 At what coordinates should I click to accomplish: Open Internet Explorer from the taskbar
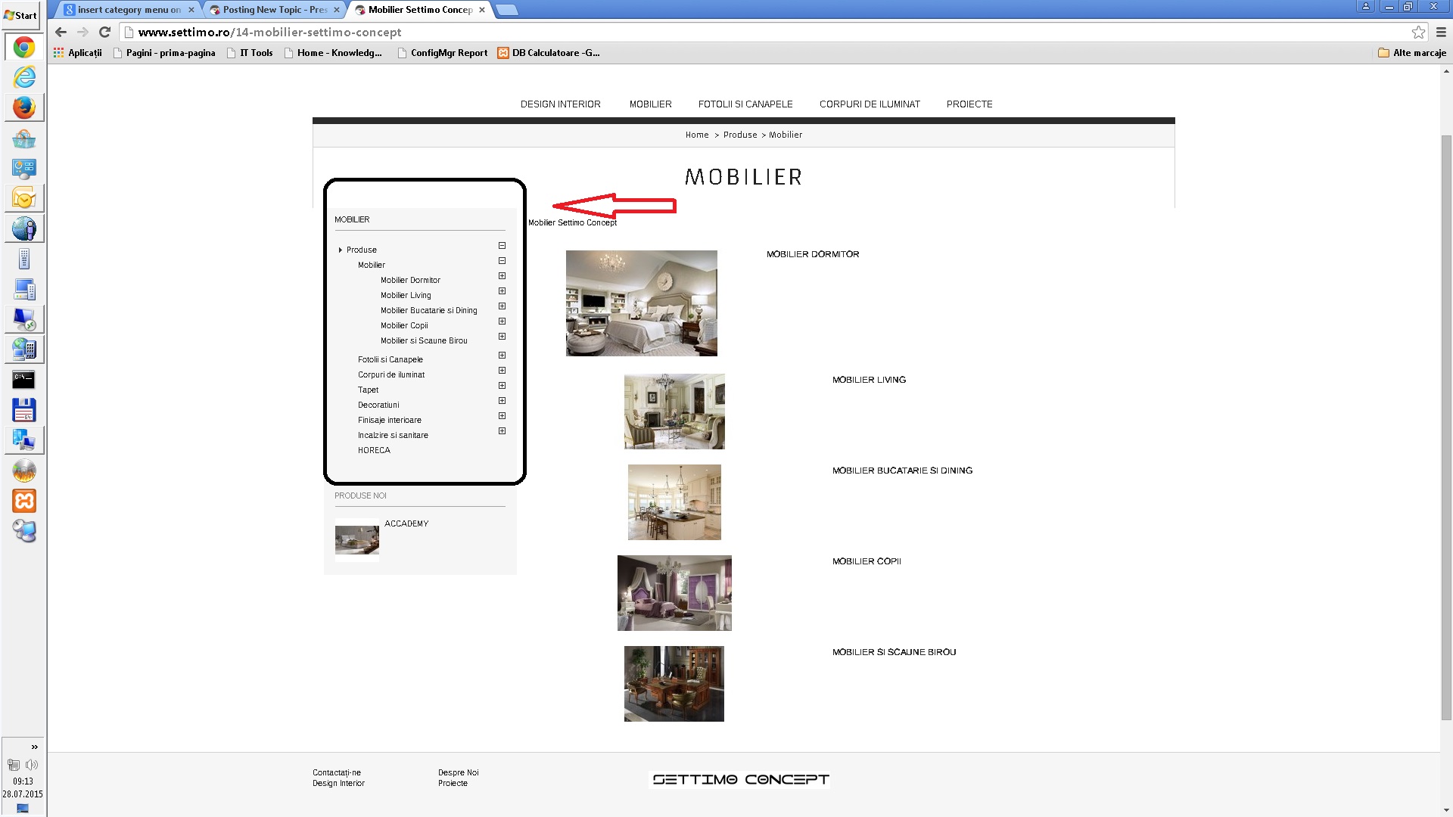[x=23, y=76]
